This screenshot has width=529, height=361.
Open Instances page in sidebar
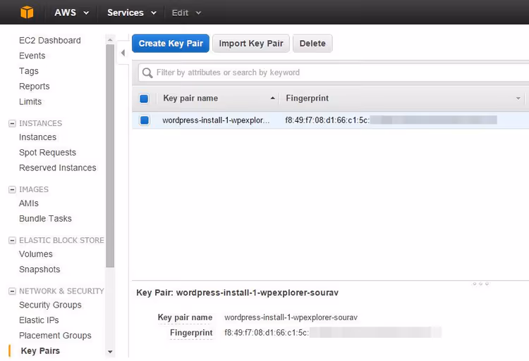click(x=38, y=137)
